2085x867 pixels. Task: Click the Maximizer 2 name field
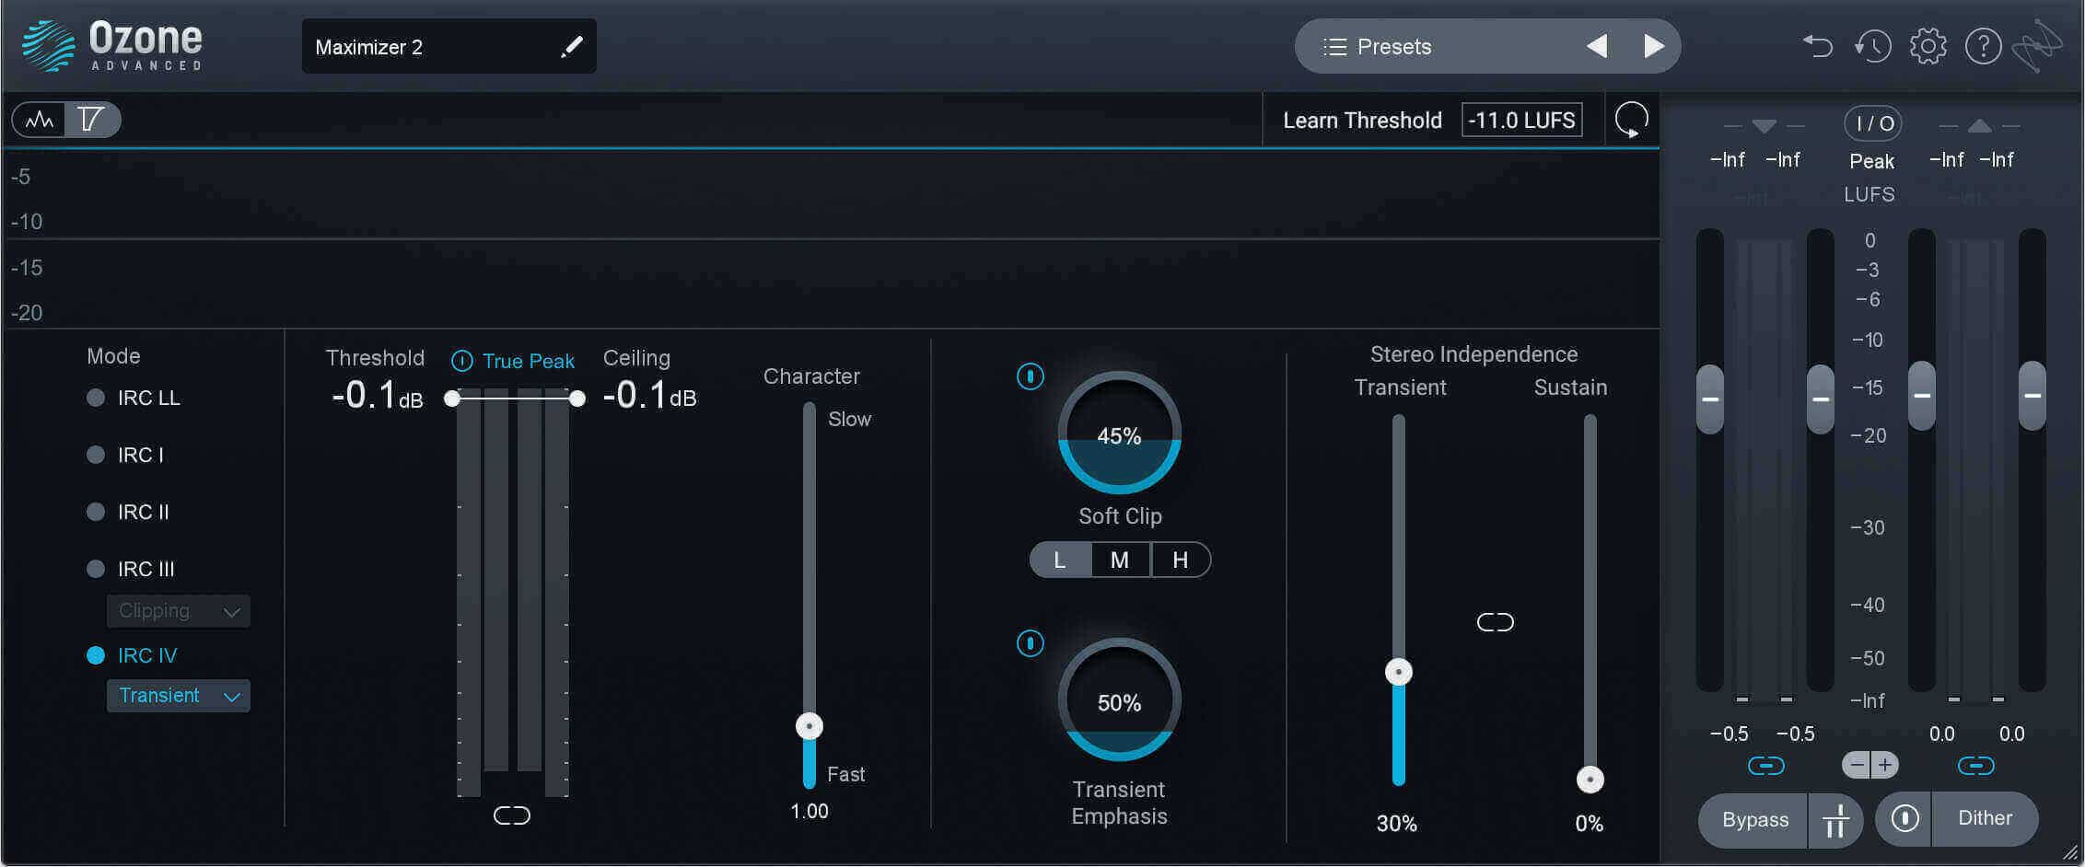pyautogui.click(x=449, y=46)
